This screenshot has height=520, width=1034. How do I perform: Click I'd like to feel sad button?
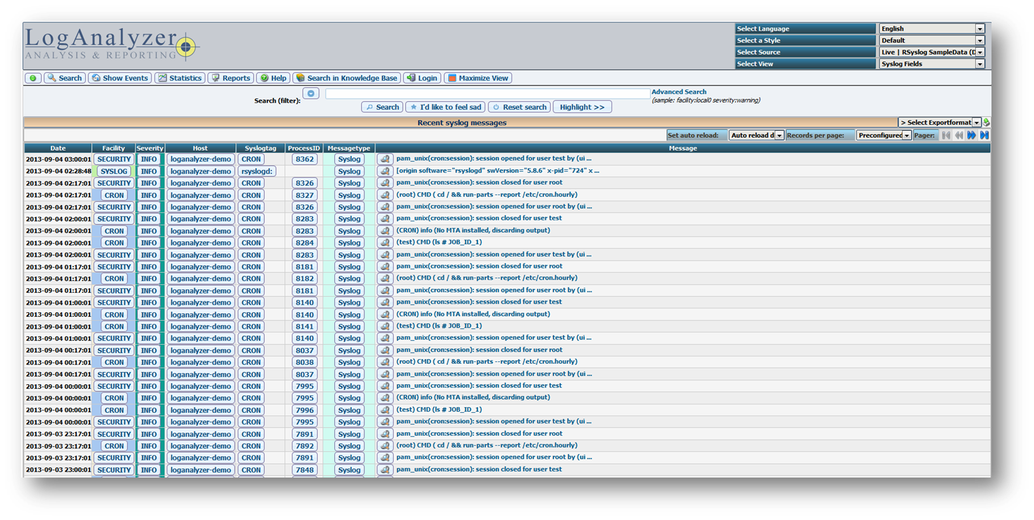[445, 107]
